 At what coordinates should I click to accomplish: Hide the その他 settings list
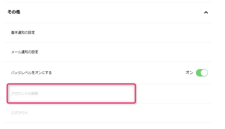(x=206, y=12)
